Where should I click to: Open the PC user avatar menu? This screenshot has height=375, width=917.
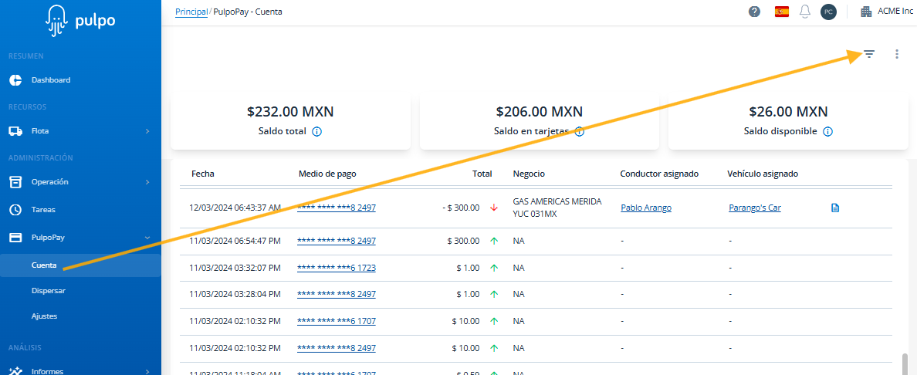pos(828,12)
